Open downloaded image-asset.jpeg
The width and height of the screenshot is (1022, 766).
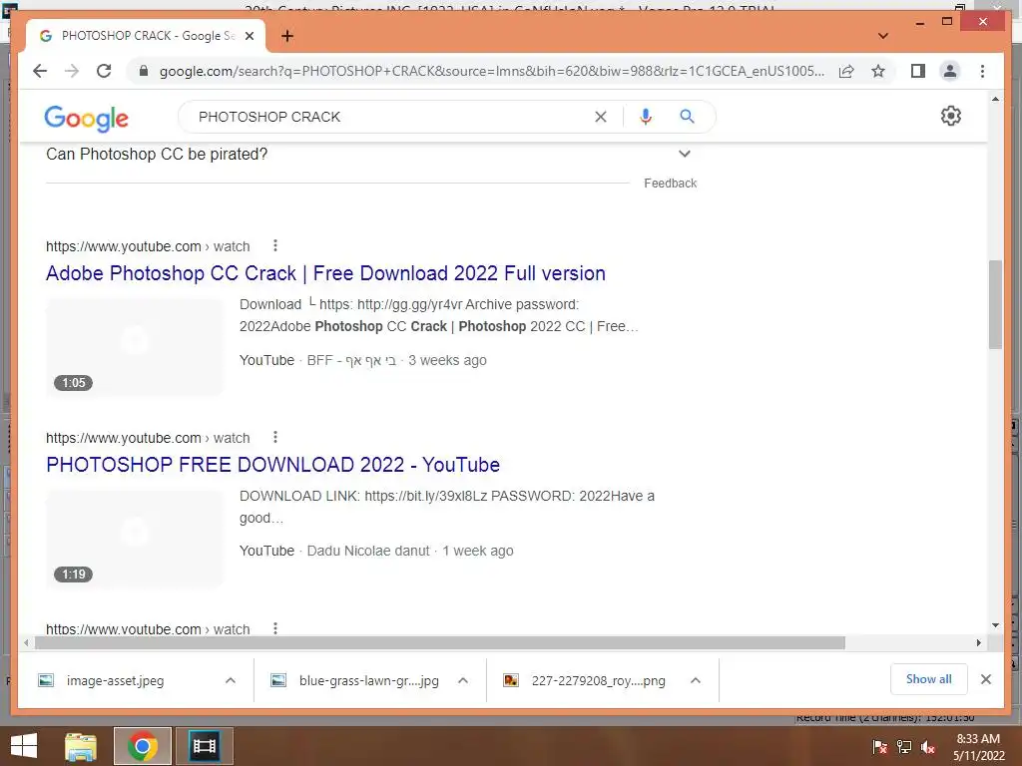point(115,680)
